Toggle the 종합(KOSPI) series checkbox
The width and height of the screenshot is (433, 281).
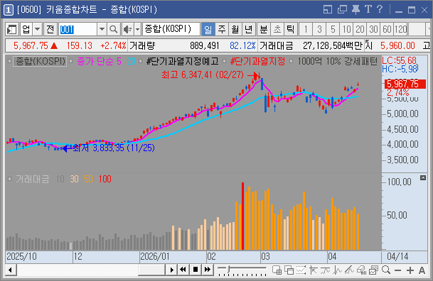[10, 61]
